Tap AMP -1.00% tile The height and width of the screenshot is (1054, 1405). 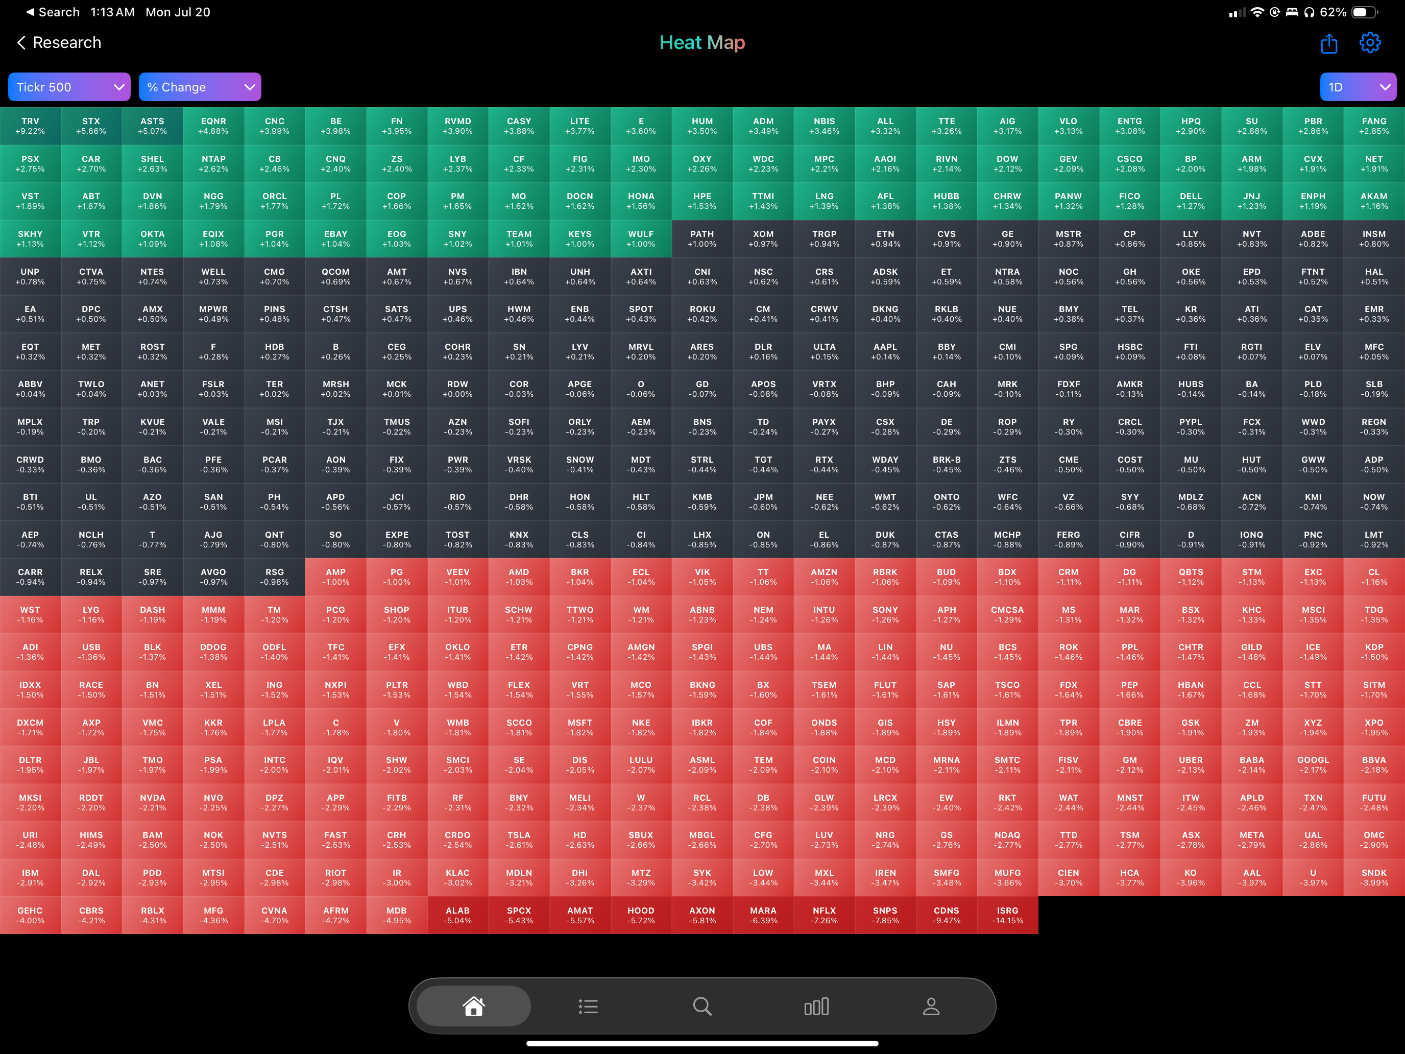coord(336,577)
